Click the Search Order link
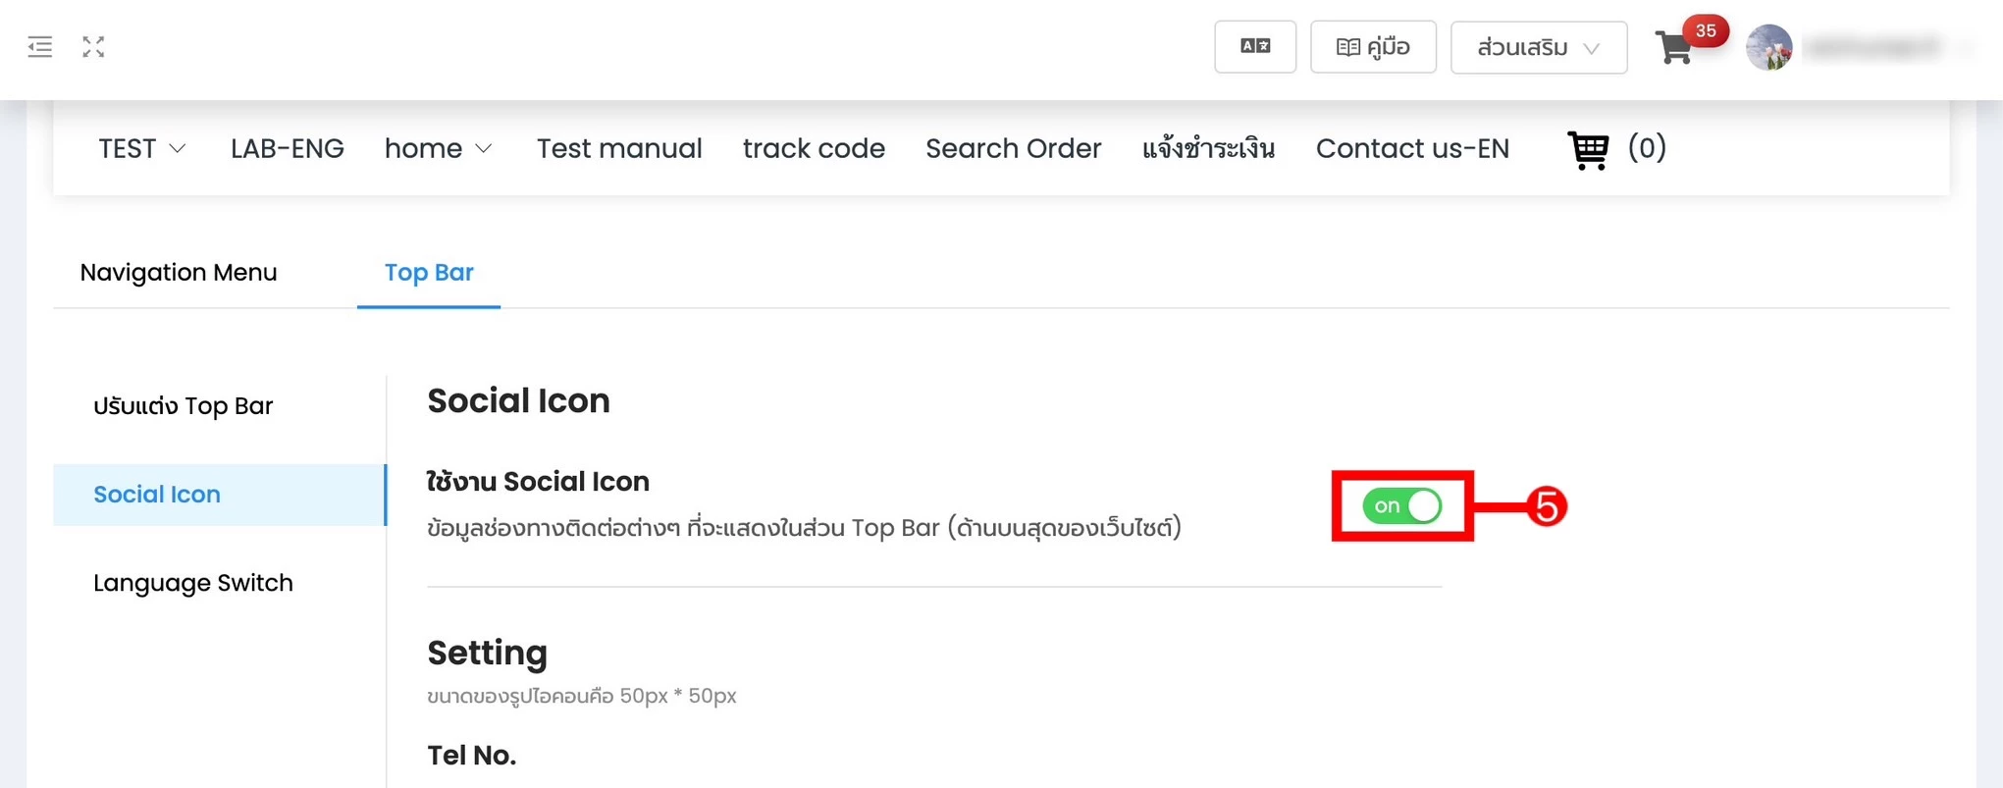The width and height of the screenshot is (2003, 788). tap(1014, 148)
